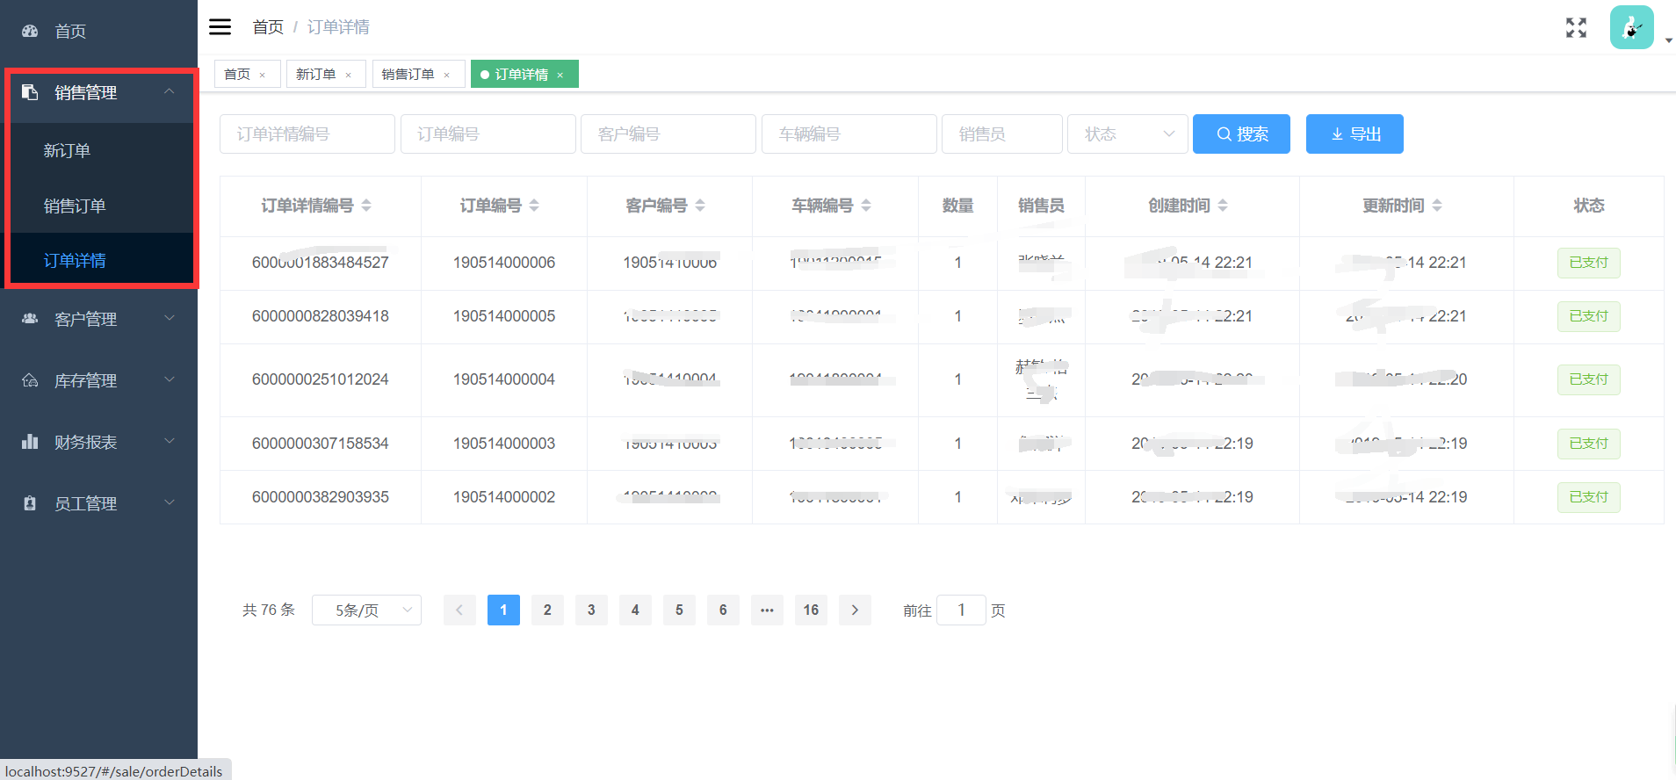This screenshot has width=1676, height=780.
Task: Go to last page 16
Action: point(811,610)
